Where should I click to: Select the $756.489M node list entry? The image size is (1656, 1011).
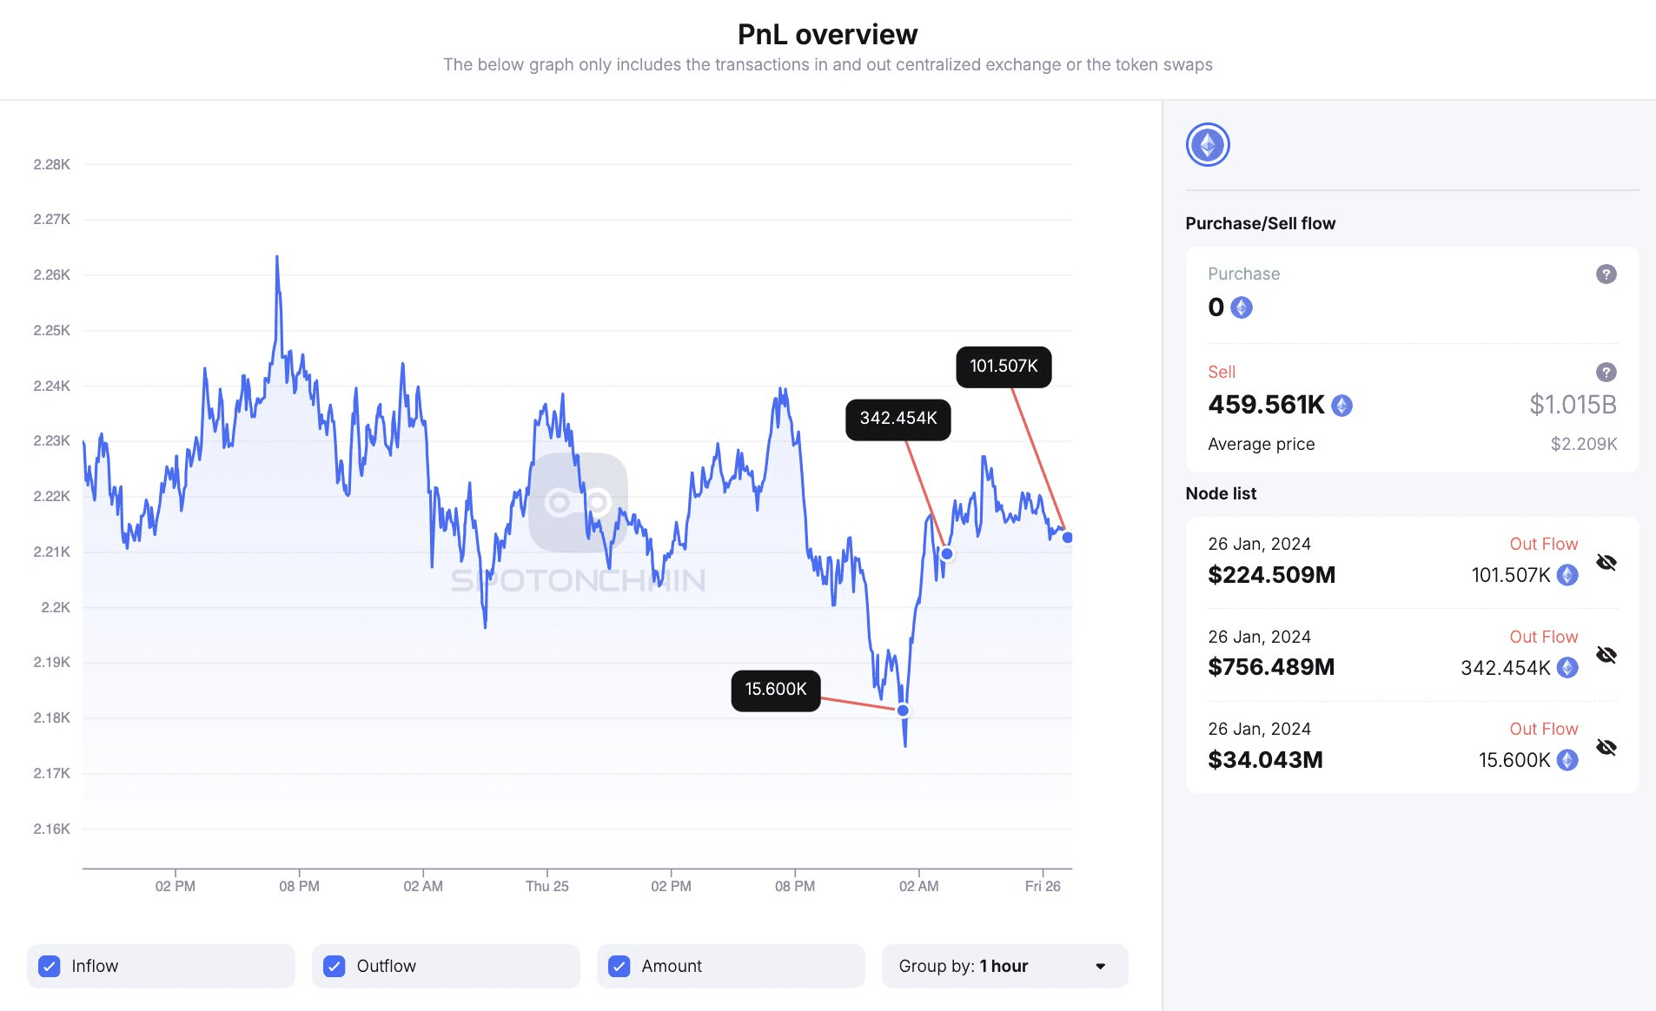[x=1412, y=654]
